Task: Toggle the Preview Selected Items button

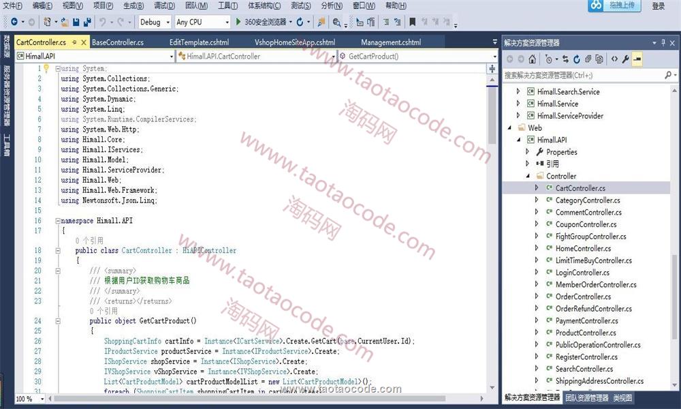Action: tap(637, 59)
